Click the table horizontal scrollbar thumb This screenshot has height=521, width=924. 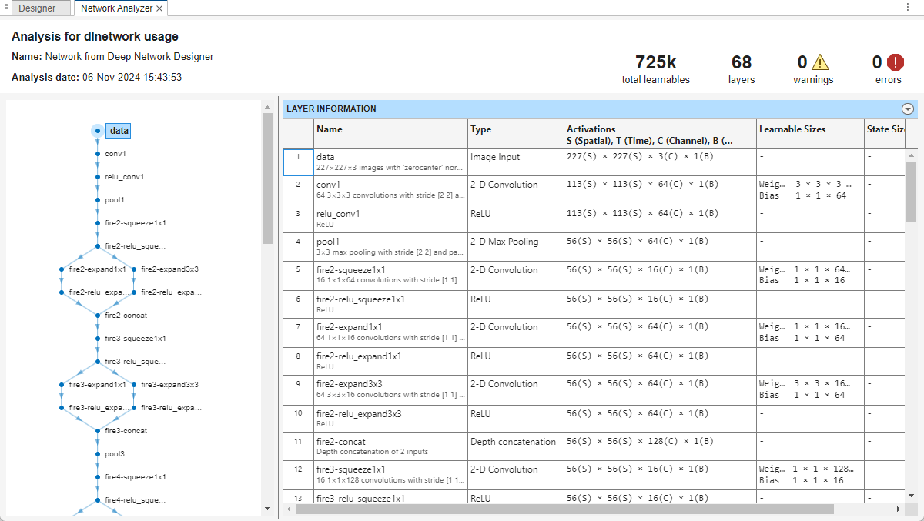tap(564, 509)
